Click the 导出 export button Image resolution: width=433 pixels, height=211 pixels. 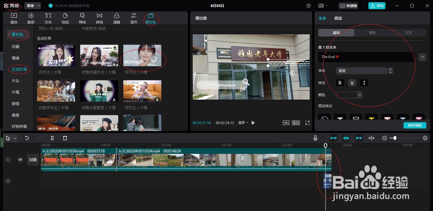click(x=377, y=6)
